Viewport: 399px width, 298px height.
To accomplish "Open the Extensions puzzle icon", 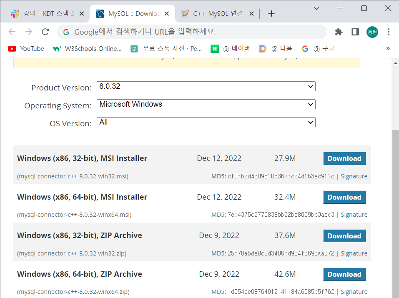I will pos(339,32).
